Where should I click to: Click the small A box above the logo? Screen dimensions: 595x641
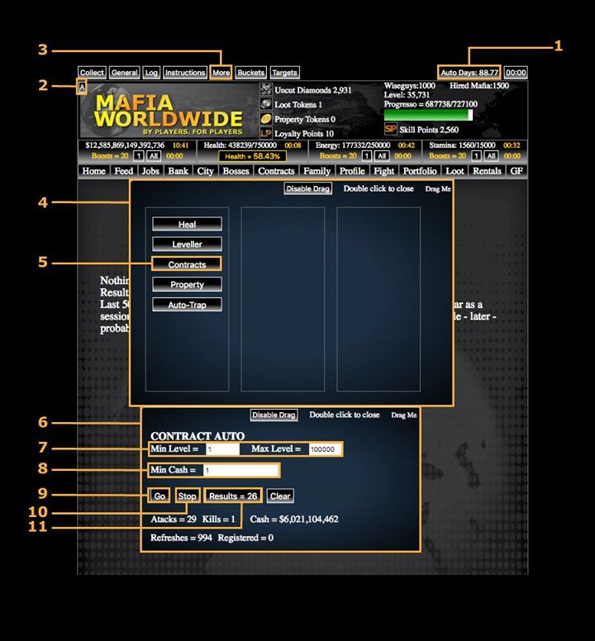coord(82,87)
